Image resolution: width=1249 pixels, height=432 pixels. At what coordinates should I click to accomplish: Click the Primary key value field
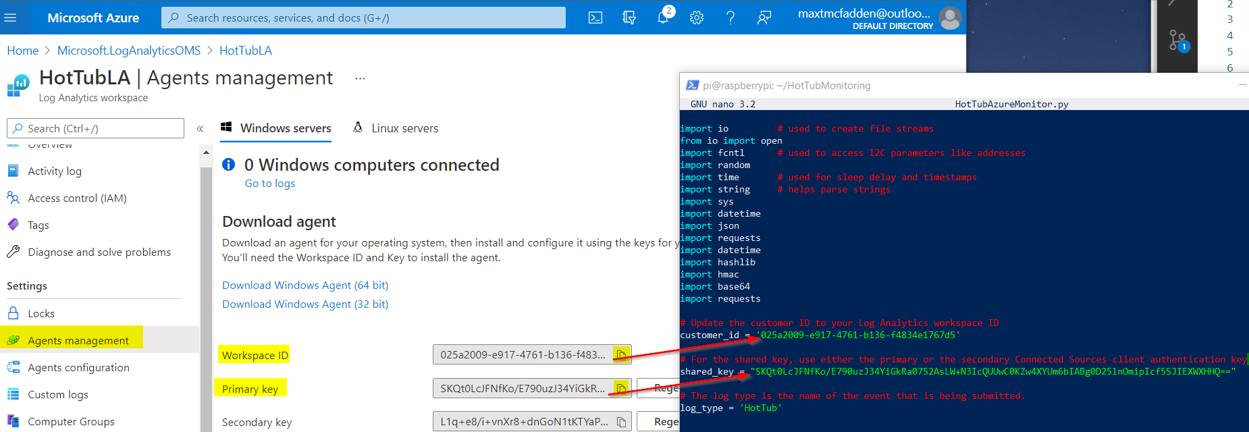pos(532,388)
